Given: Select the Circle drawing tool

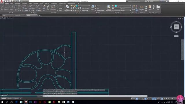Looking at the screenshot, I should coord(11,8).
